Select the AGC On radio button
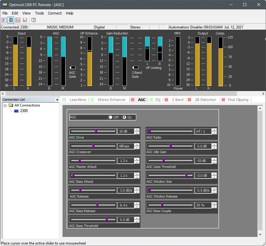Image resolution: width=266 pixels, height=246 pixels. pyautogui.click(x=125, y=117)
